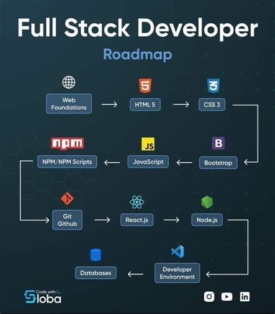Select the JavaScript box
275x314 pixels.
tap(148, 162)
